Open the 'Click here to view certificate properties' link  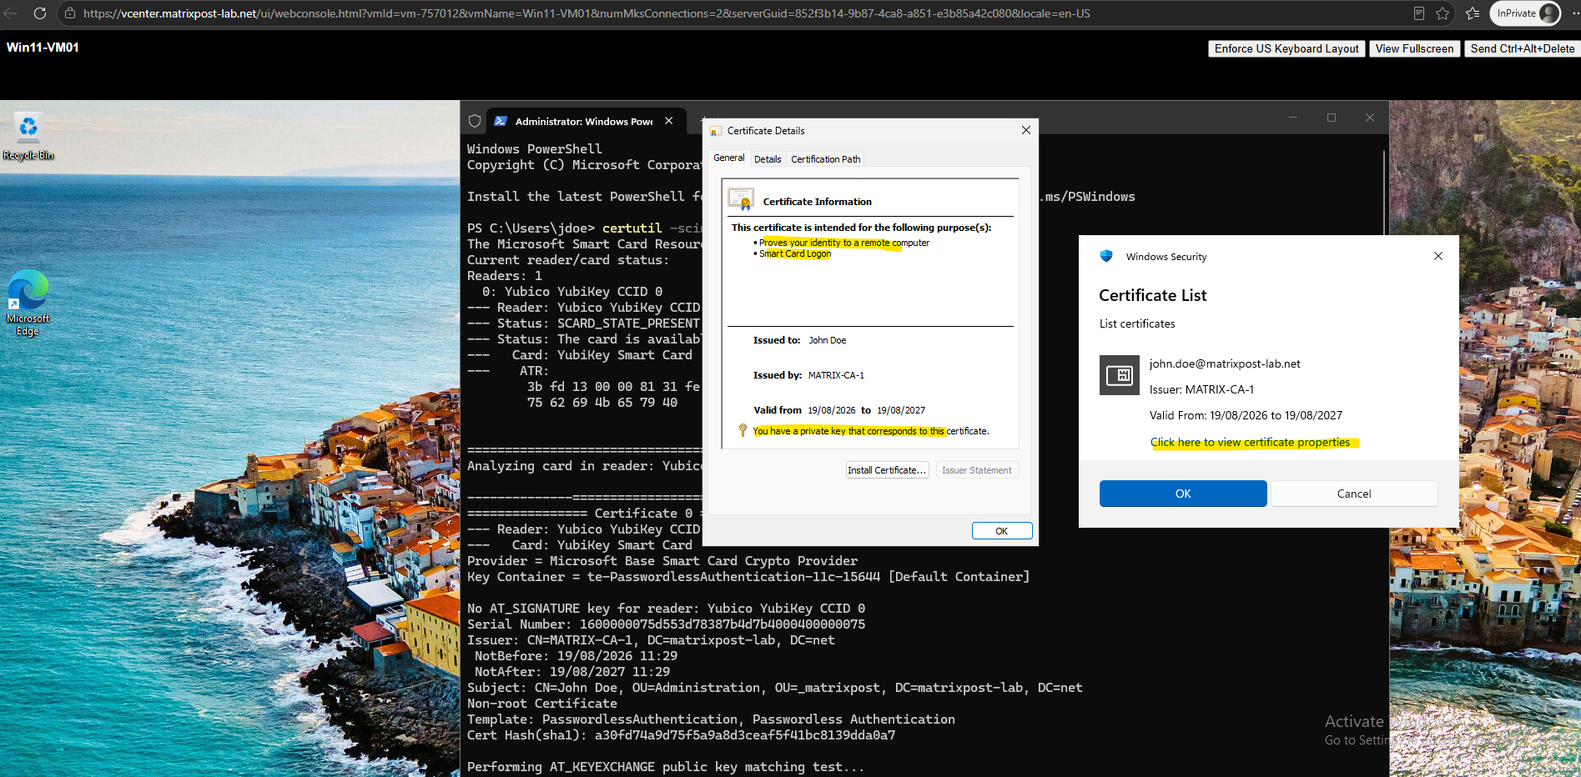(x=1250, y=442)
